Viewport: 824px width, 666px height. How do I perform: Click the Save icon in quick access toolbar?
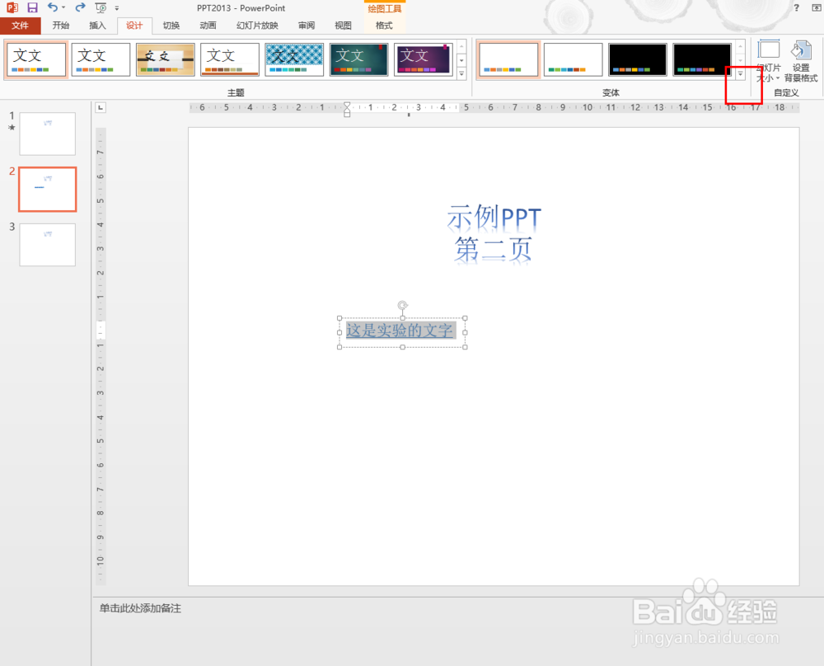click(x=33, y=8)
